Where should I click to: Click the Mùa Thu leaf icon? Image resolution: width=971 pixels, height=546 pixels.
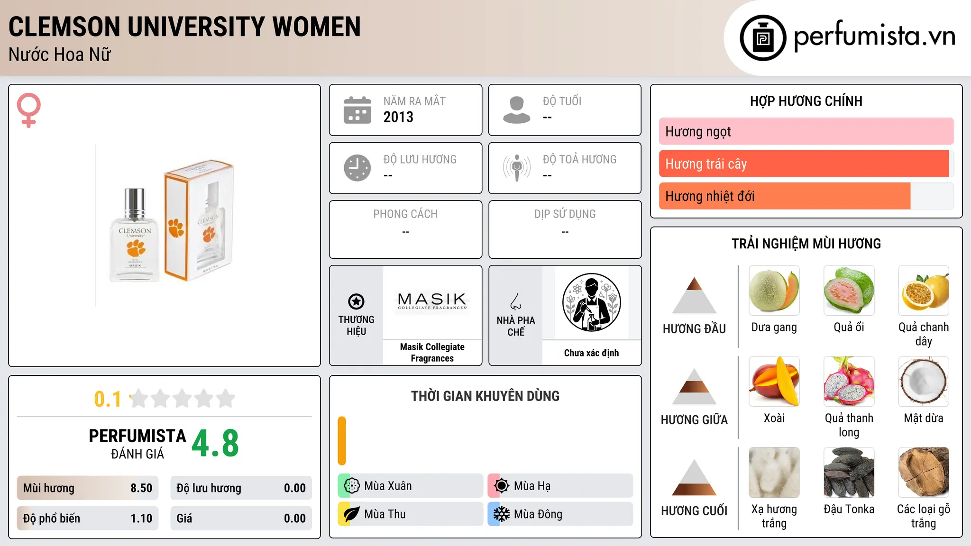coord(352,514)
